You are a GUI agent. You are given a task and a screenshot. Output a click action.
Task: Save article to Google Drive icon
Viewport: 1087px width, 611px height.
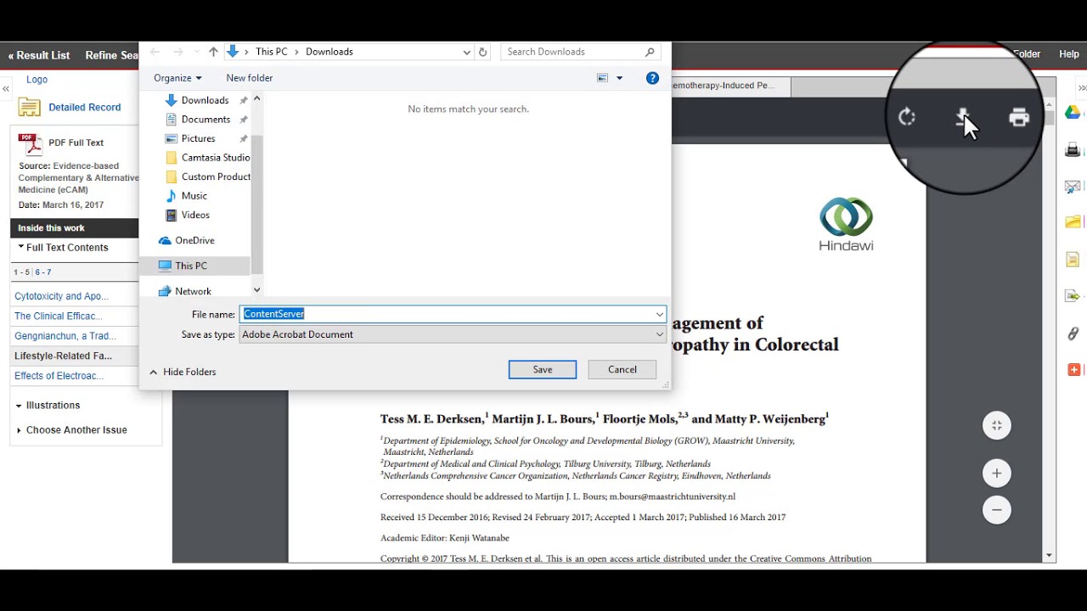pos(1073,113)
